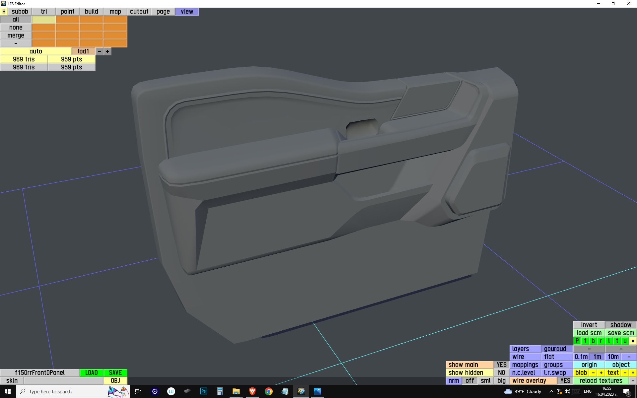This screenshot has height=398, width=637.
Task: Increase LOD with the plus button
Action: click(x=107, y=51)
